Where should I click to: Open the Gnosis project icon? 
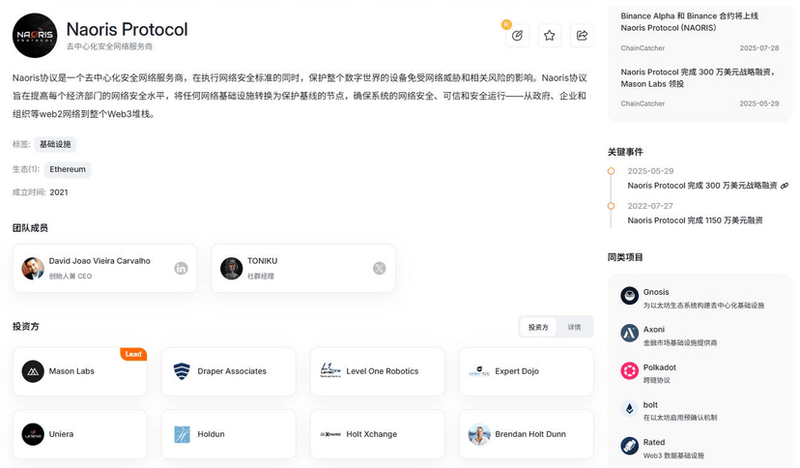pos(630,296)
